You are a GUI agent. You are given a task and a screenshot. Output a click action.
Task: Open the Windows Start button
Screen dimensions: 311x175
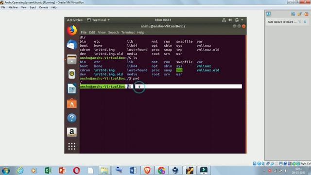6,171
